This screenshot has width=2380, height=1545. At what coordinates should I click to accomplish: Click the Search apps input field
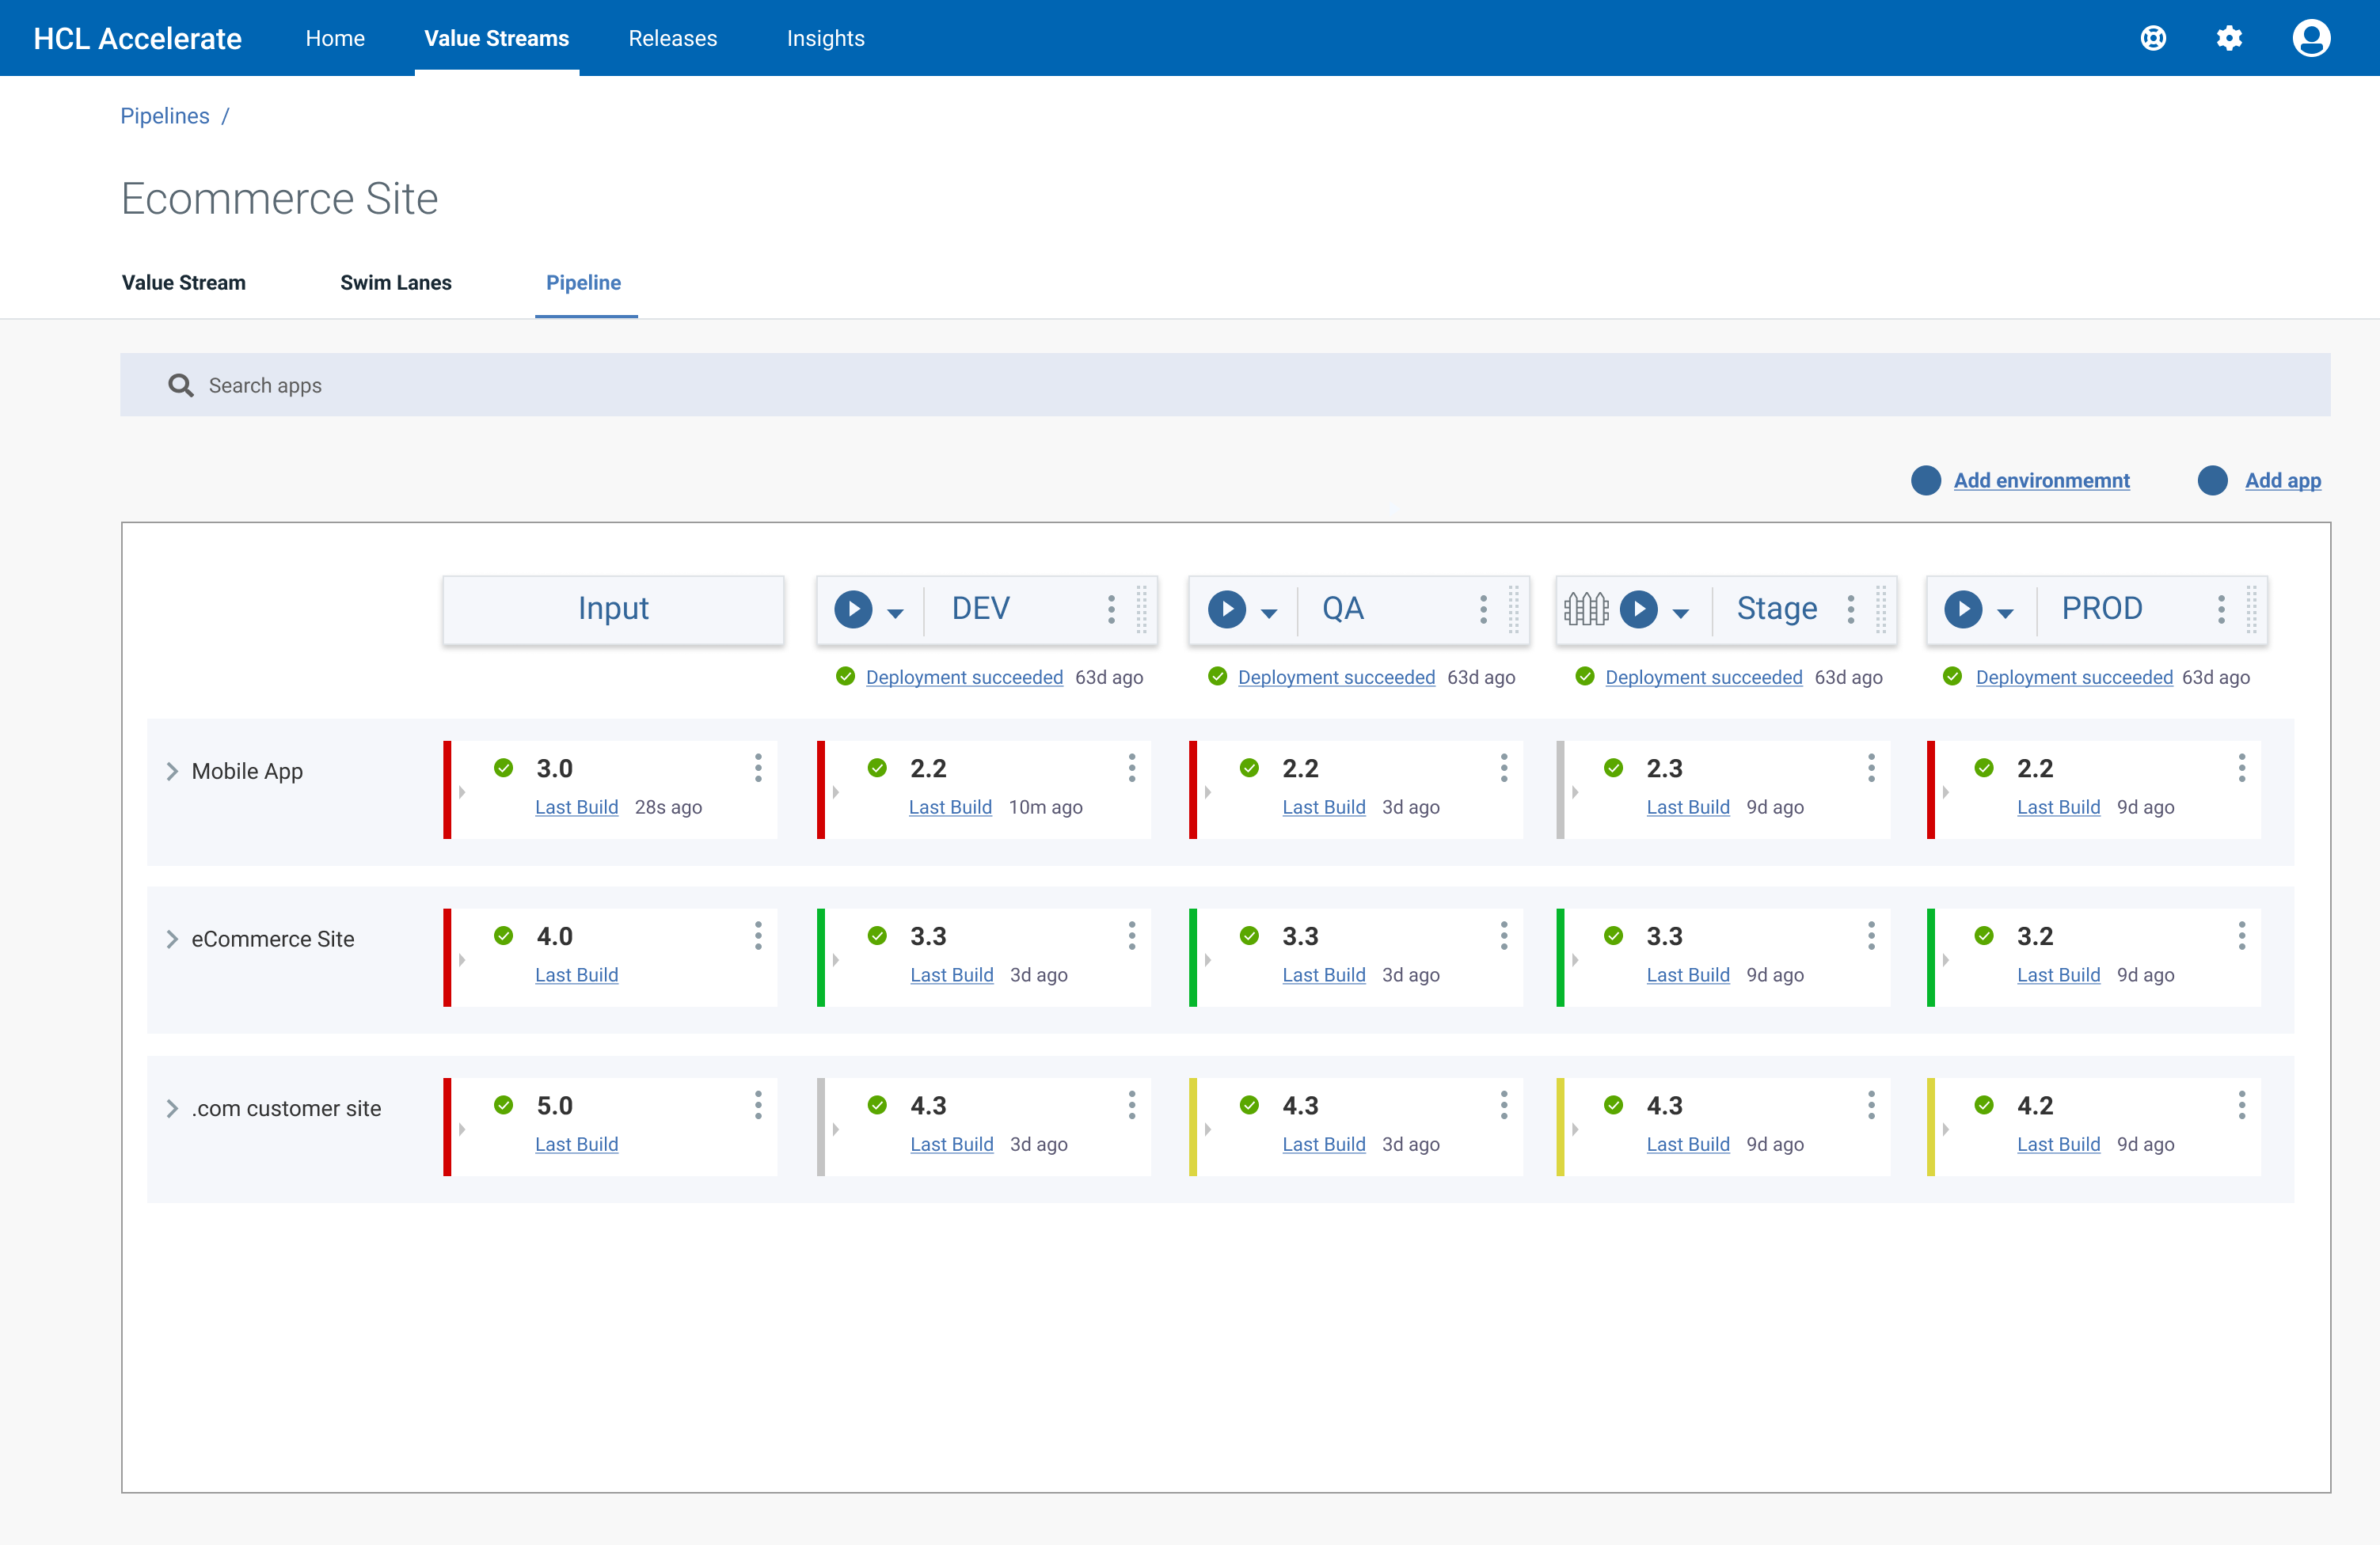tap(1225, 385)
